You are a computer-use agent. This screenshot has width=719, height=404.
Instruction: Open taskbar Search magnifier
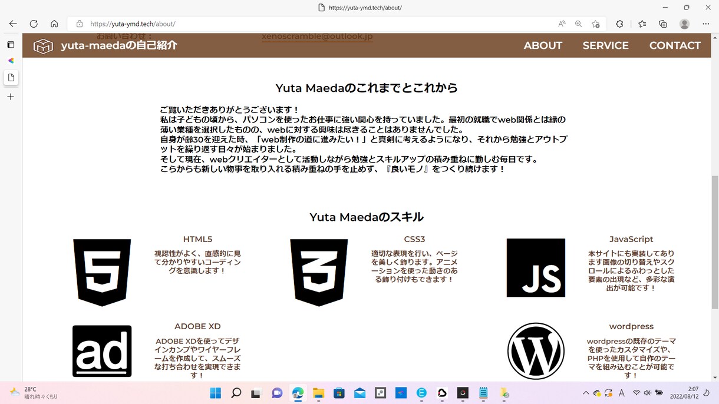236,393
